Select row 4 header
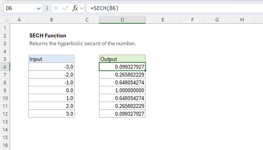Image resolution: width=263 pixels, height=150 pixels. pyautogui.click(x=5, y=51)
